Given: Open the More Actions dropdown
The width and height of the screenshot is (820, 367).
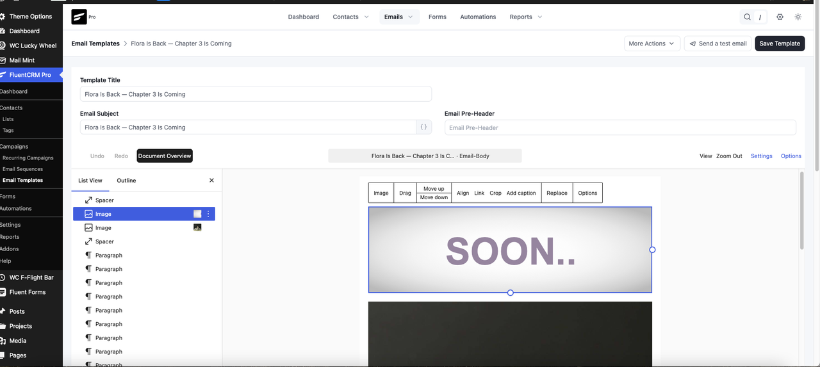Looking at the screenshot, I should 652,44.
